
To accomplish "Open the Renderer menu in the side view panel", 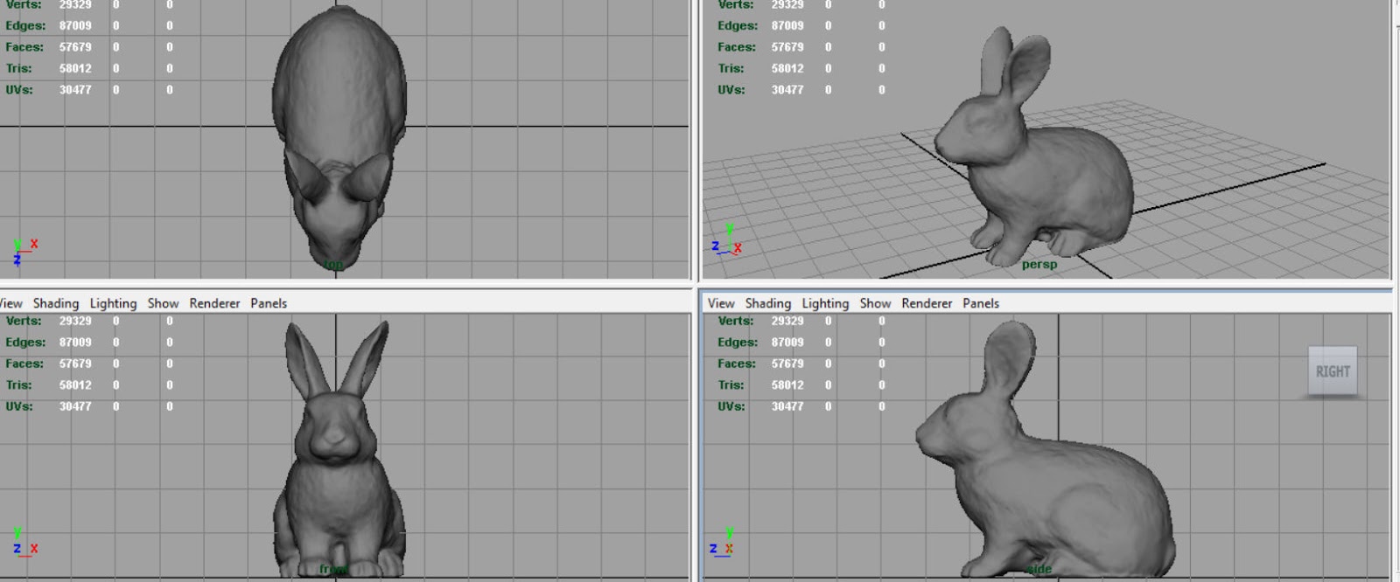I will (927, 303).
